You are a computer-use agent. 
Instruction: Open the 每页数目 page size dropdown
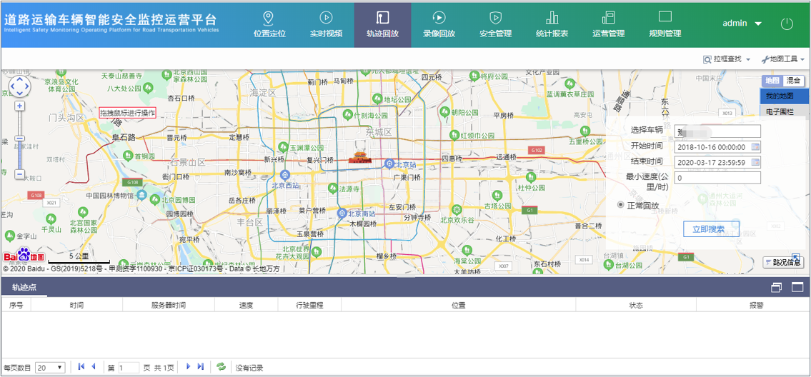[50, 368]
